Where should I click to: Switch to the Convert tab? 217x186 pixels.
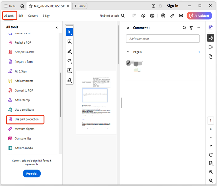pyautogui.click(x=33, y=16)
